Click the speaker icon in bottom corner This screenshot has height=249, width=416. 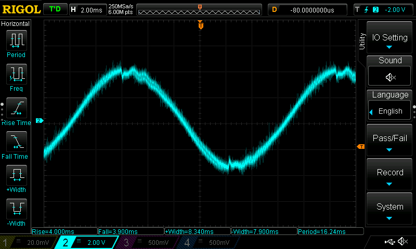[x=402, y=242]
